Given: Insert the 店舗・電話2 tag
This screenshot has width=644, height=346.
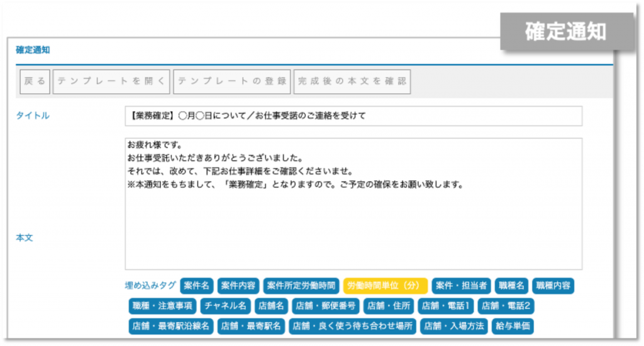Looking at the screenshot, I should click(507, 306).
